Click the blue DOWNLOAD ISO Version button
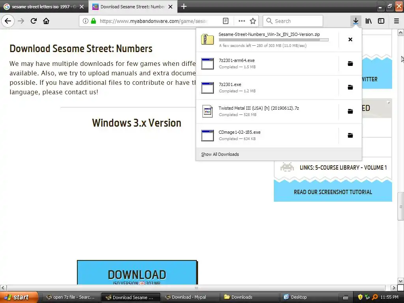This screenshot has height=303, width=404. click(x=137, y=272)
